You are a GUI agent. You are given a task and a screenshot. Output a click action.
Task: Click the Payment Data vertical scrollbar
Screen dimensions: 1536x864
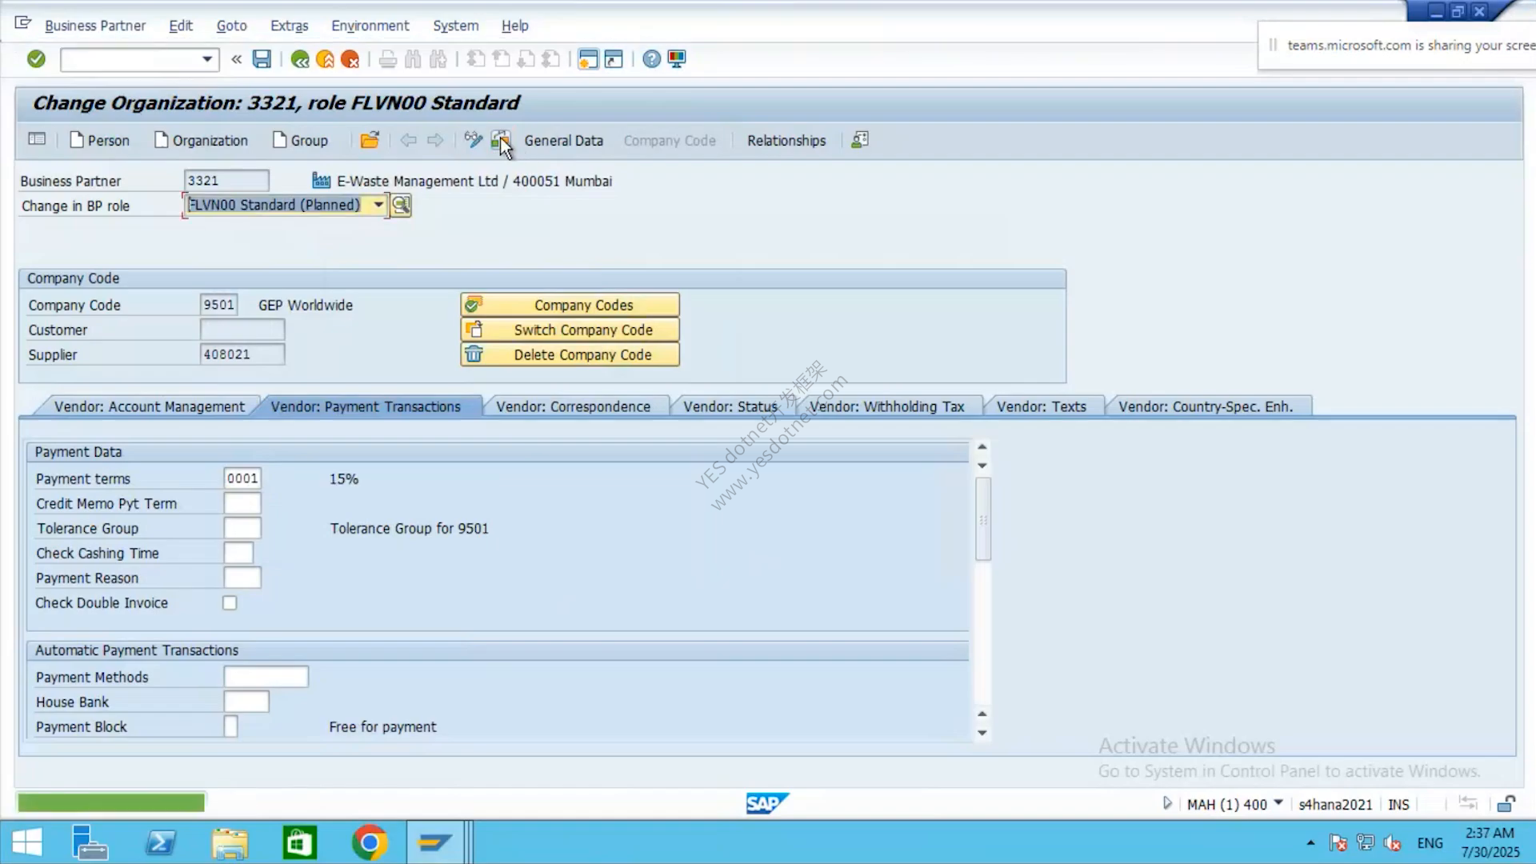click(x=983, y=518)
